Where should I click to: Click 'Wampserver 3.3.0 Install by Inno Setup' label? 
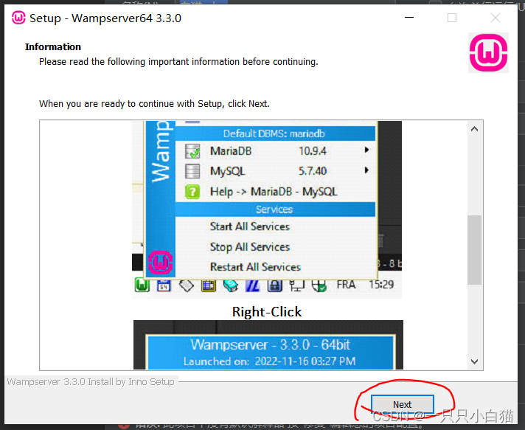(x=91, y=382)
